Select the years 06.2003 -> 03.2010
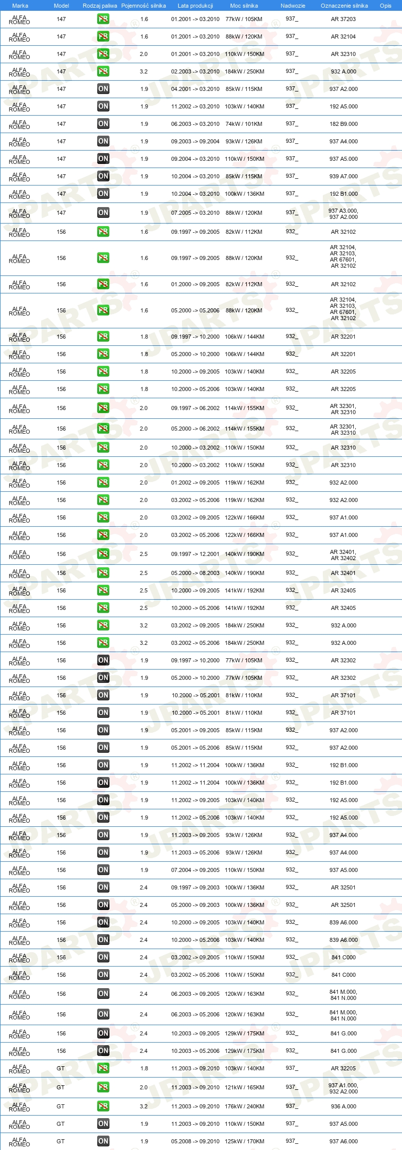 coord(195,124)
